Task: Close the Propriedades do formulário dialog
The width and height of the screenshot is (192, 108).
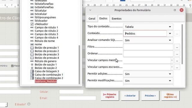Action: 181,10
